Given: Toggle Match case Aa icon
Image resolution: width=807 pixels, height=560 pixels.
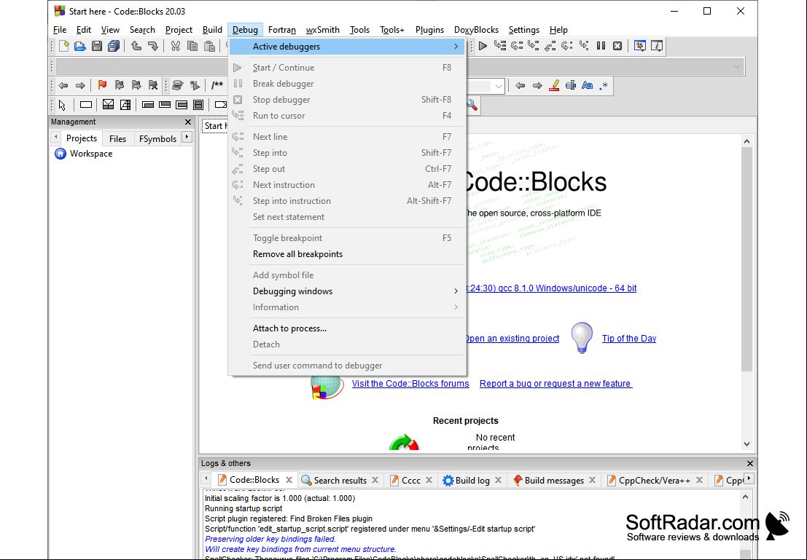Looking at the screenshot, I should coord(588,85).
